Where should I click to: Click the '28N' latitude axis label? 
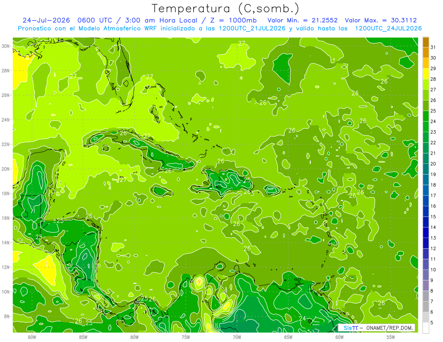point(6,70)
